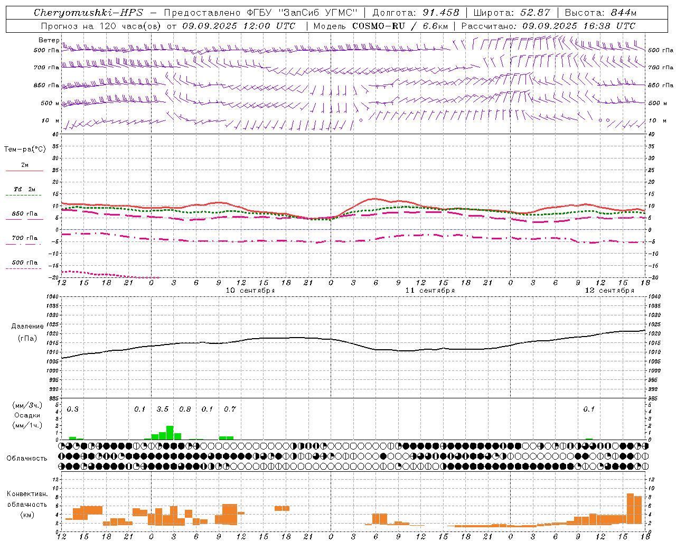Click the forecast start time 09.09.2025 12:00 UTC
Screen dimensions: 676x541
coord(239,26)
